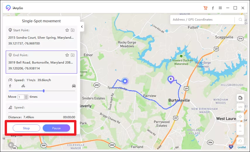The height and width of the screenshot is (152, 250).
Task: Click the End Point address 3819 Bell Road
Action: (x=41, y=63)
